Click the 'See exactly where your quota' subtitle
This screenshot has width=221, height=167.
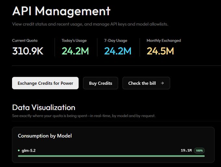click(x=84, y=116)
